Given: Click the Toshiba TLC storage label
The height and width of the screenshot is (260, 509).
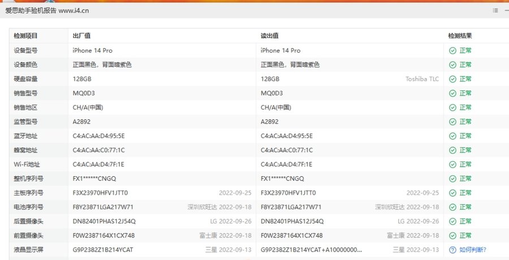Looking at the screenshot, I should click(x=422, y=79).
